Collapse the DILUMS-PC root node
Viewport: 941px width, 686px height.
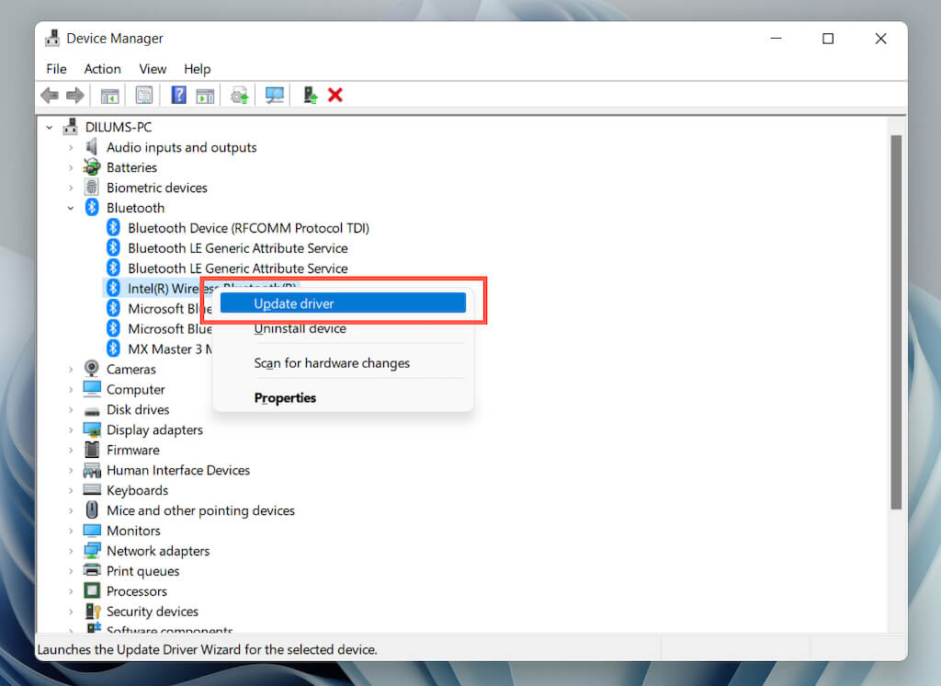click(50, 127)
